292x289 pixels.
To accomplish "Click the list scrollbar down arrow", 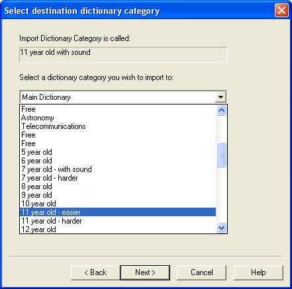I will 221,227.
